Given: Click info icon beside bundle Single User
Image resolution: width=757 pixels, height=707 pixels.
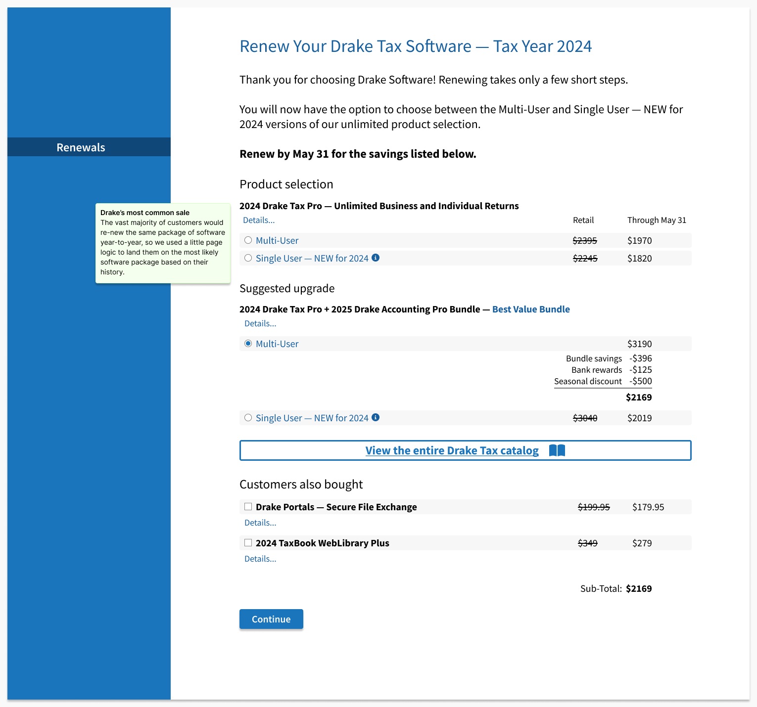Looking at the screenshot, I should (376, 417).
